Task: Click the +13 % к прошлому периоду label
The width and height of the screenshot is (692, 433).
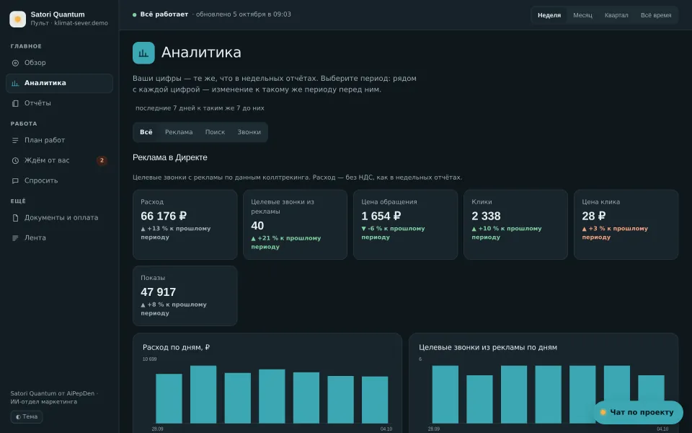Action: pos(176,233)
